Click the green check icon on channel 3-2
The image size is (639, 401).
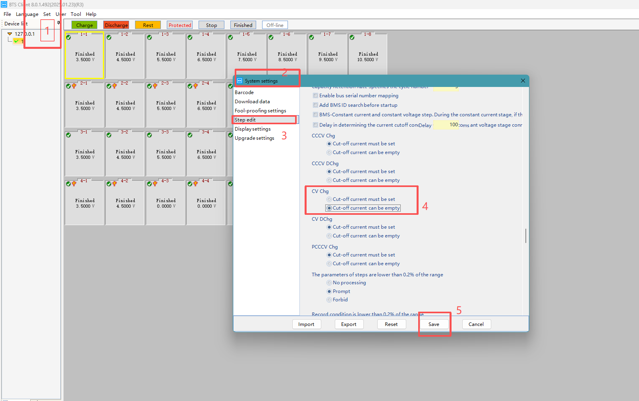coord(109,135)
